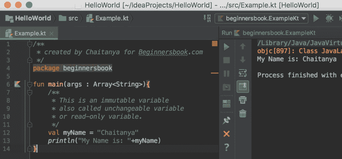Click the closing brace on line 14

(35, 149)
